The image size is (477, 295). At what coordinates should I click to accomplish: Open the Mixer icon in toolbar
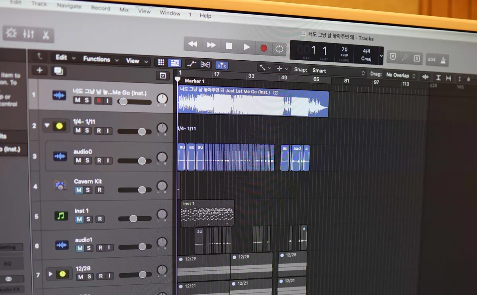29,34
